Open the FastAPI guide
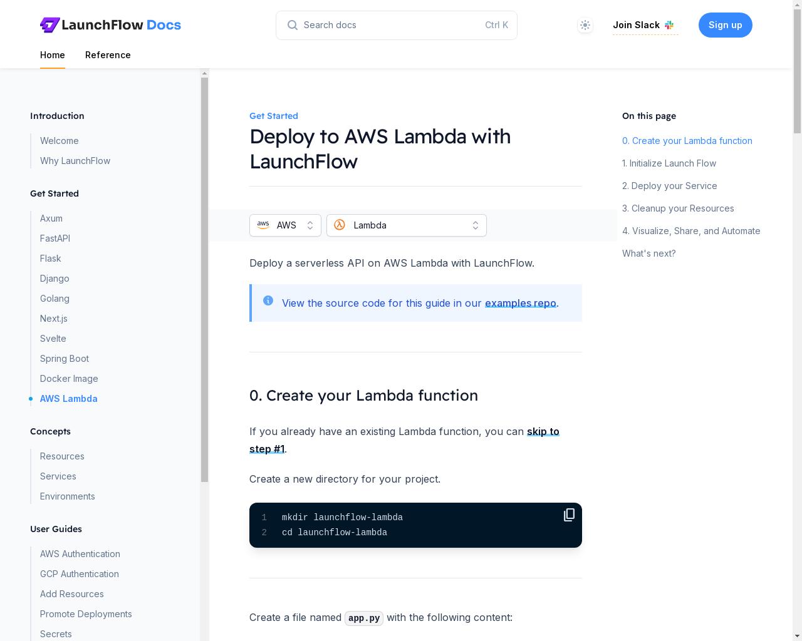 tap(55, 238)
